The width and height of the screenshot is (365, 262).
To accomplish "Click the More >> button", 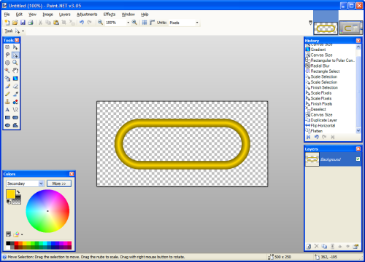I will coord(59,183).
